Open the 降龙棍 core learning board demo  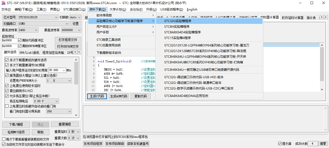click(x=209, y=51)
